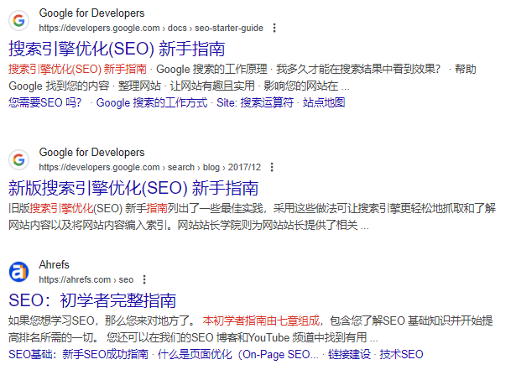Follow the sitelink 什么是页面优化（On-Page SEO...
The height and width of the screenshot is (370, 511).
tap(238, 354)
